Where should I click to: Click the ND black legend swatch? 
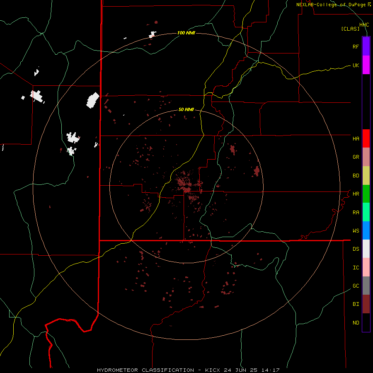366,322
